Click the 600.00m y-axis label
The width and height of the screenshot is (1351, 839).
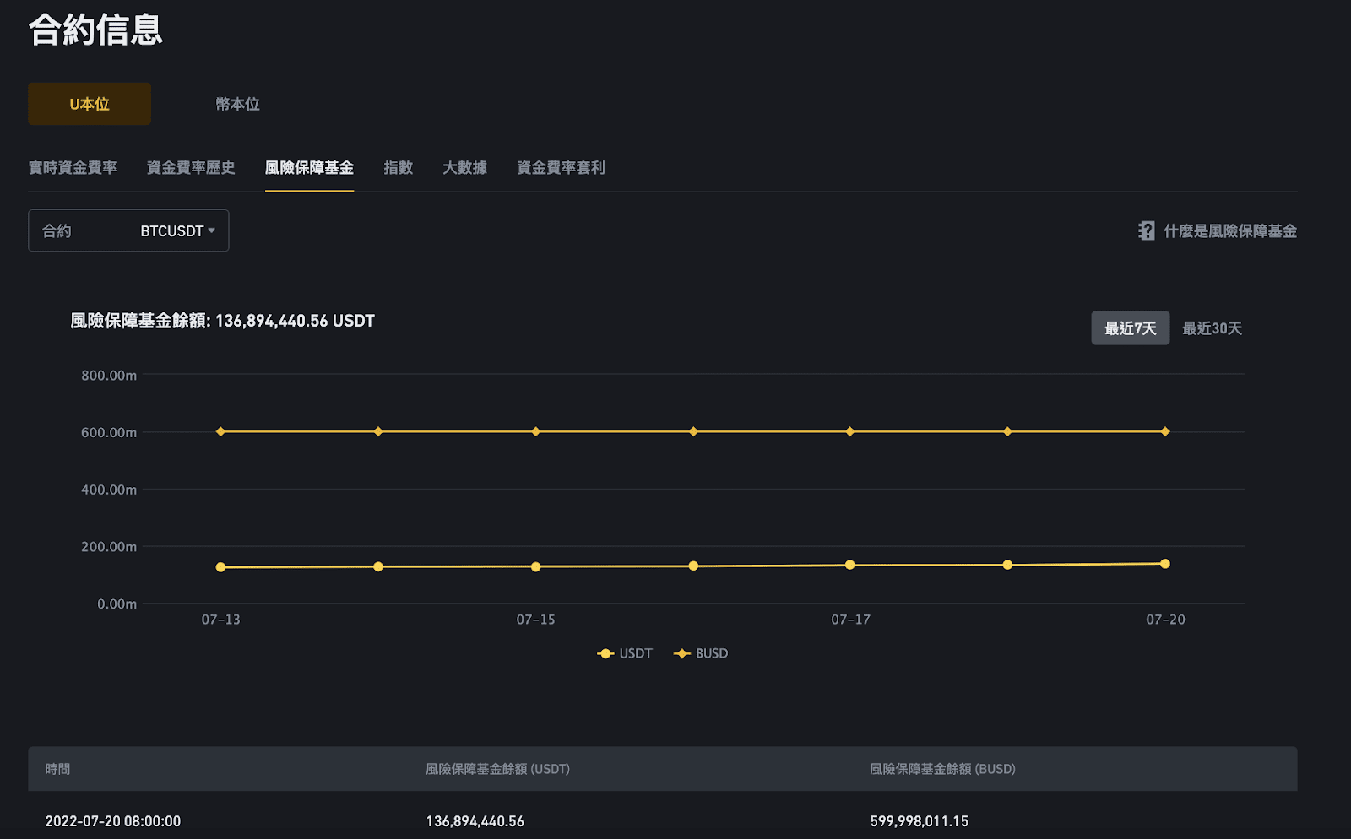click(109, 432)
